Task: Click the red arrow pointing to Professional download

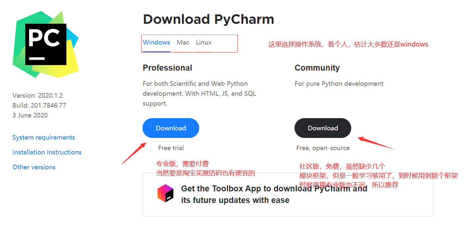Action: (134, 153)
